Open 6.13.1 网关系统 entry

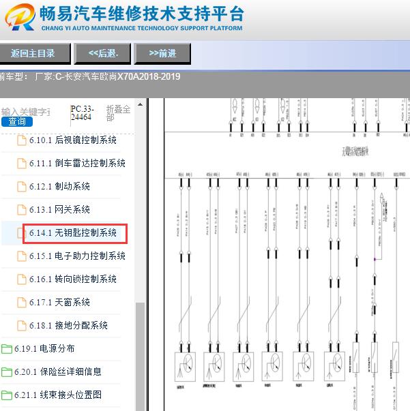(59, 209)
